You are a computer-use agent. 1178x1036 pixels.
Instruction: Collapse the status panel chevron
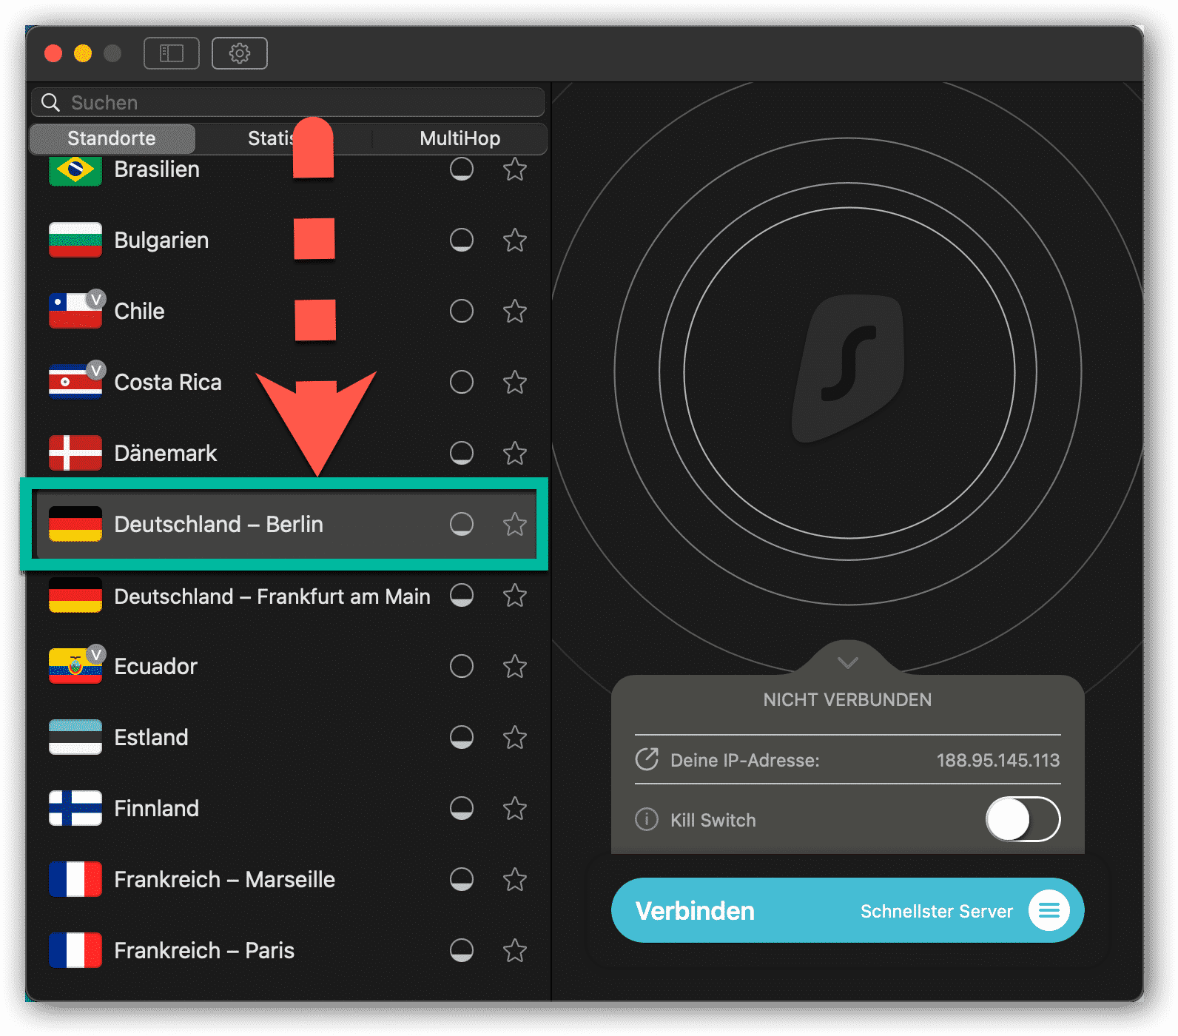(848, 662)
